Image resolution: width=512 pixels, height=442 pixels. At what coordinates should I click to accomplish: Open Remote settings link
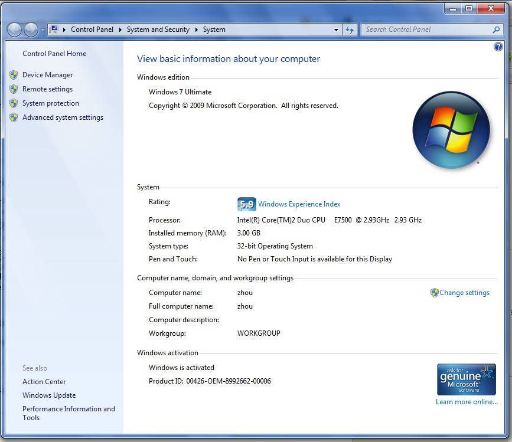point(48,89)
